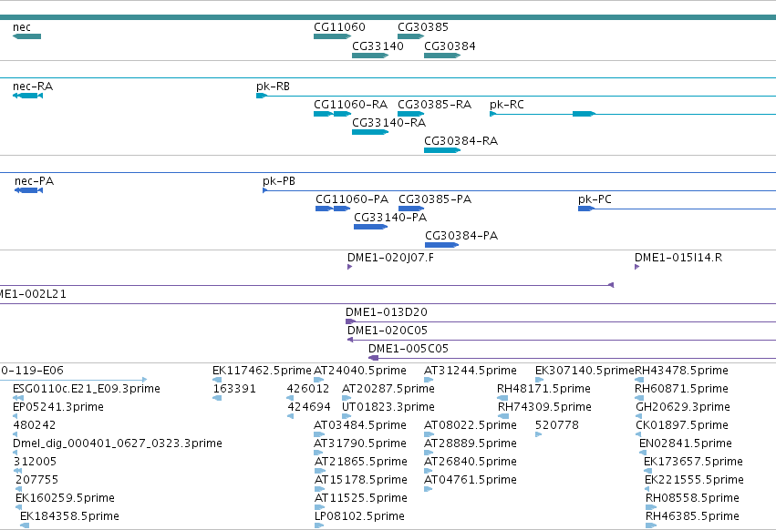Select the DME1-020C05 clone feature
Screen dimensions: 776x530
[x=562, y=341]
